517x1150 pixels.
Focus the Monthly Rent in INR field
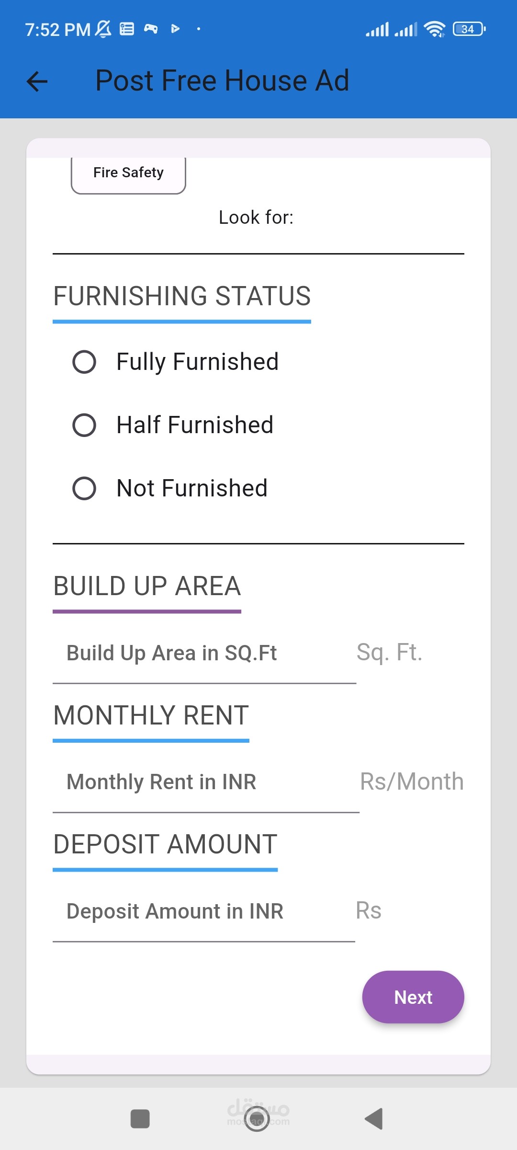[206, 782]
